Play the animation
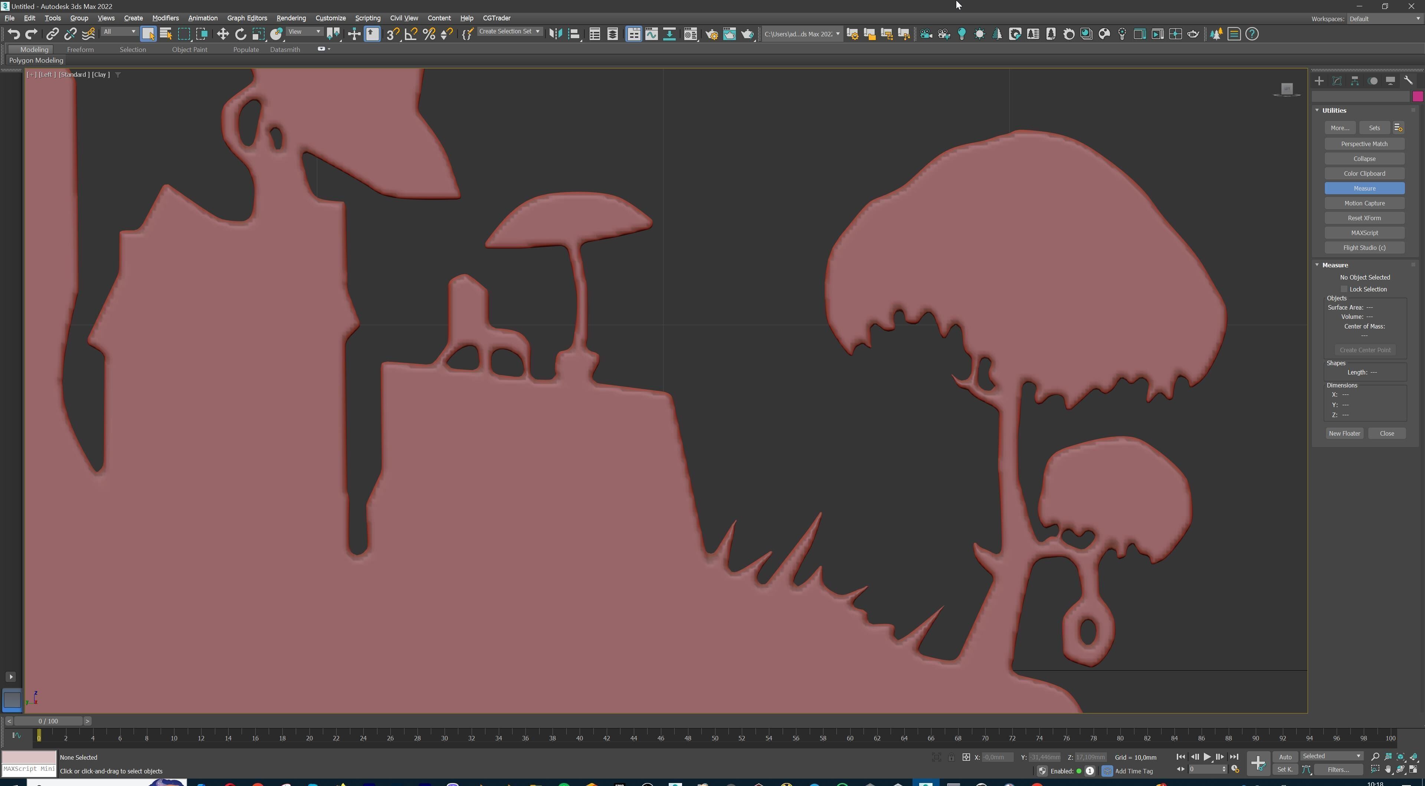1425x786 pixels. pyautogui.click(x=1207, y=757)
